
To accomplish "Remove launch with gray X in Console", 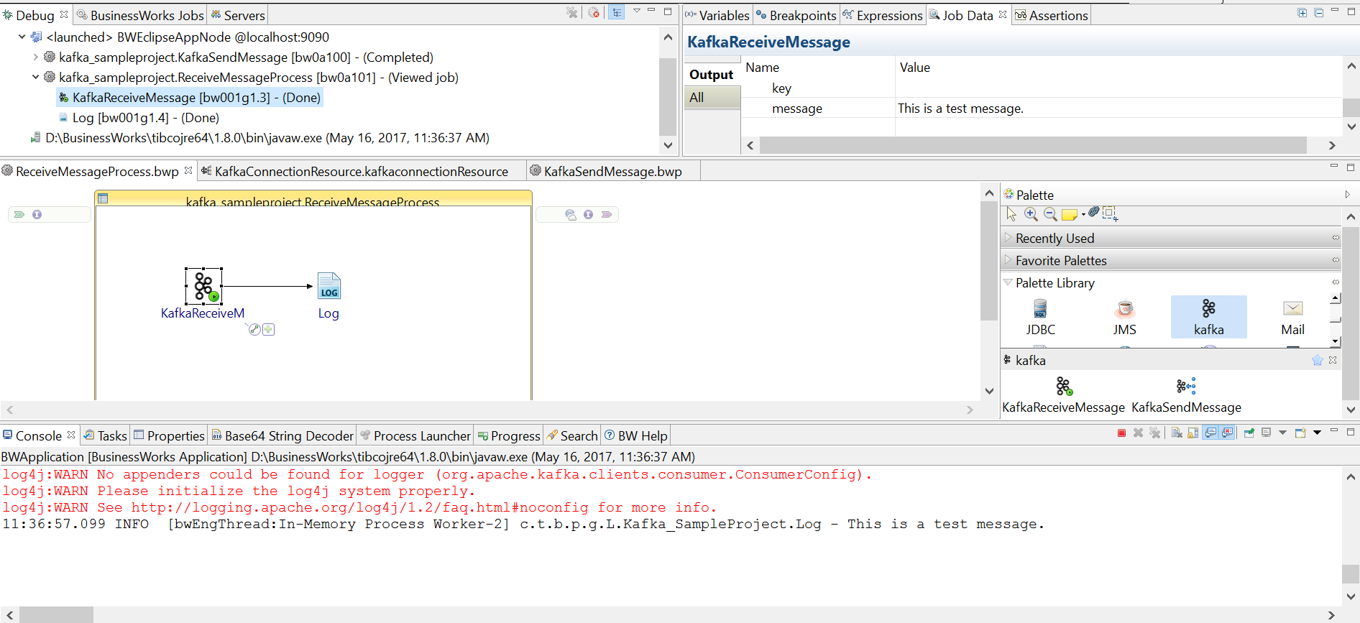I will click(x=1138, y=433).
